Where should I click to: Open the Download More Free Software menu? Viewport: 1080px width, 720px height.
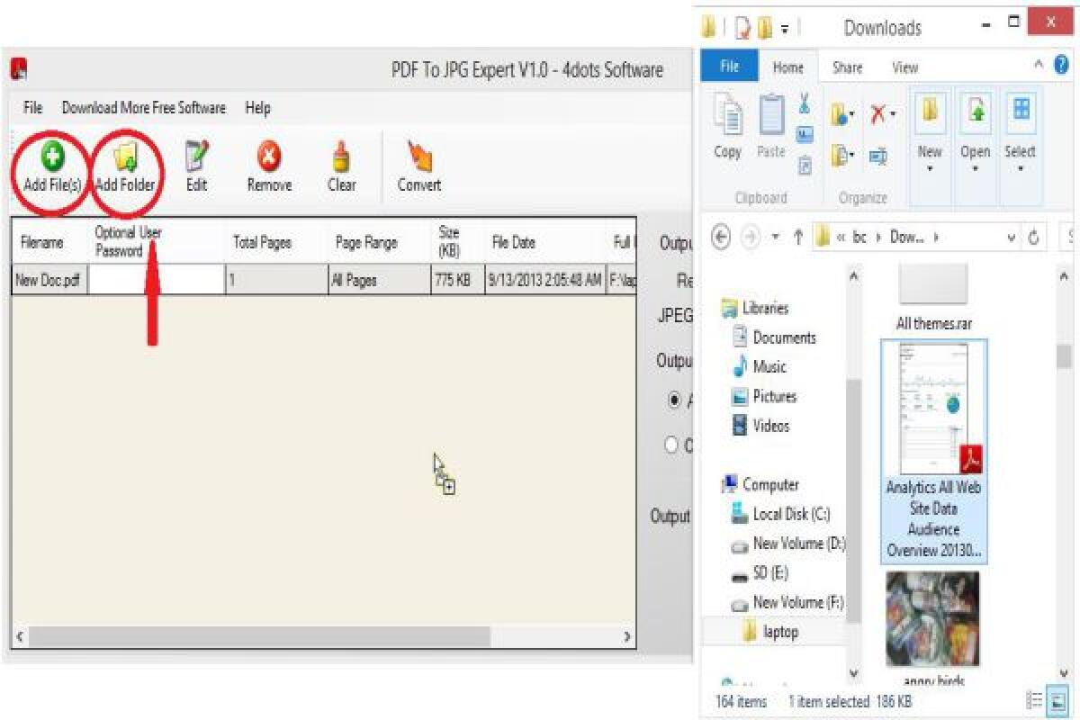point(143,108)
